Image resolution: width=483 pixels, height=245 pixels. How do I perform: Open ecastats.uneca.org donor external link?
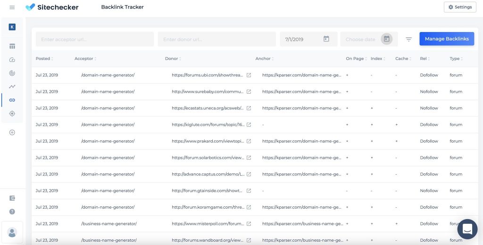[249, 108]
